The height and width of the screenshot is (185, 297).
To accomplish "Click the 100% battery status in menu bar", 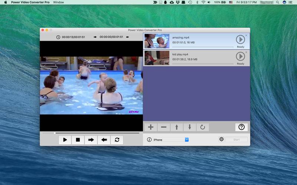I will click(x=220, y=2).
